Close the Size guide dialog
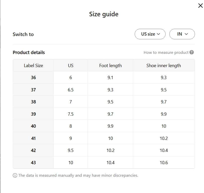The height and width of the screenshot is (193, 204). [x=200, y=6]
